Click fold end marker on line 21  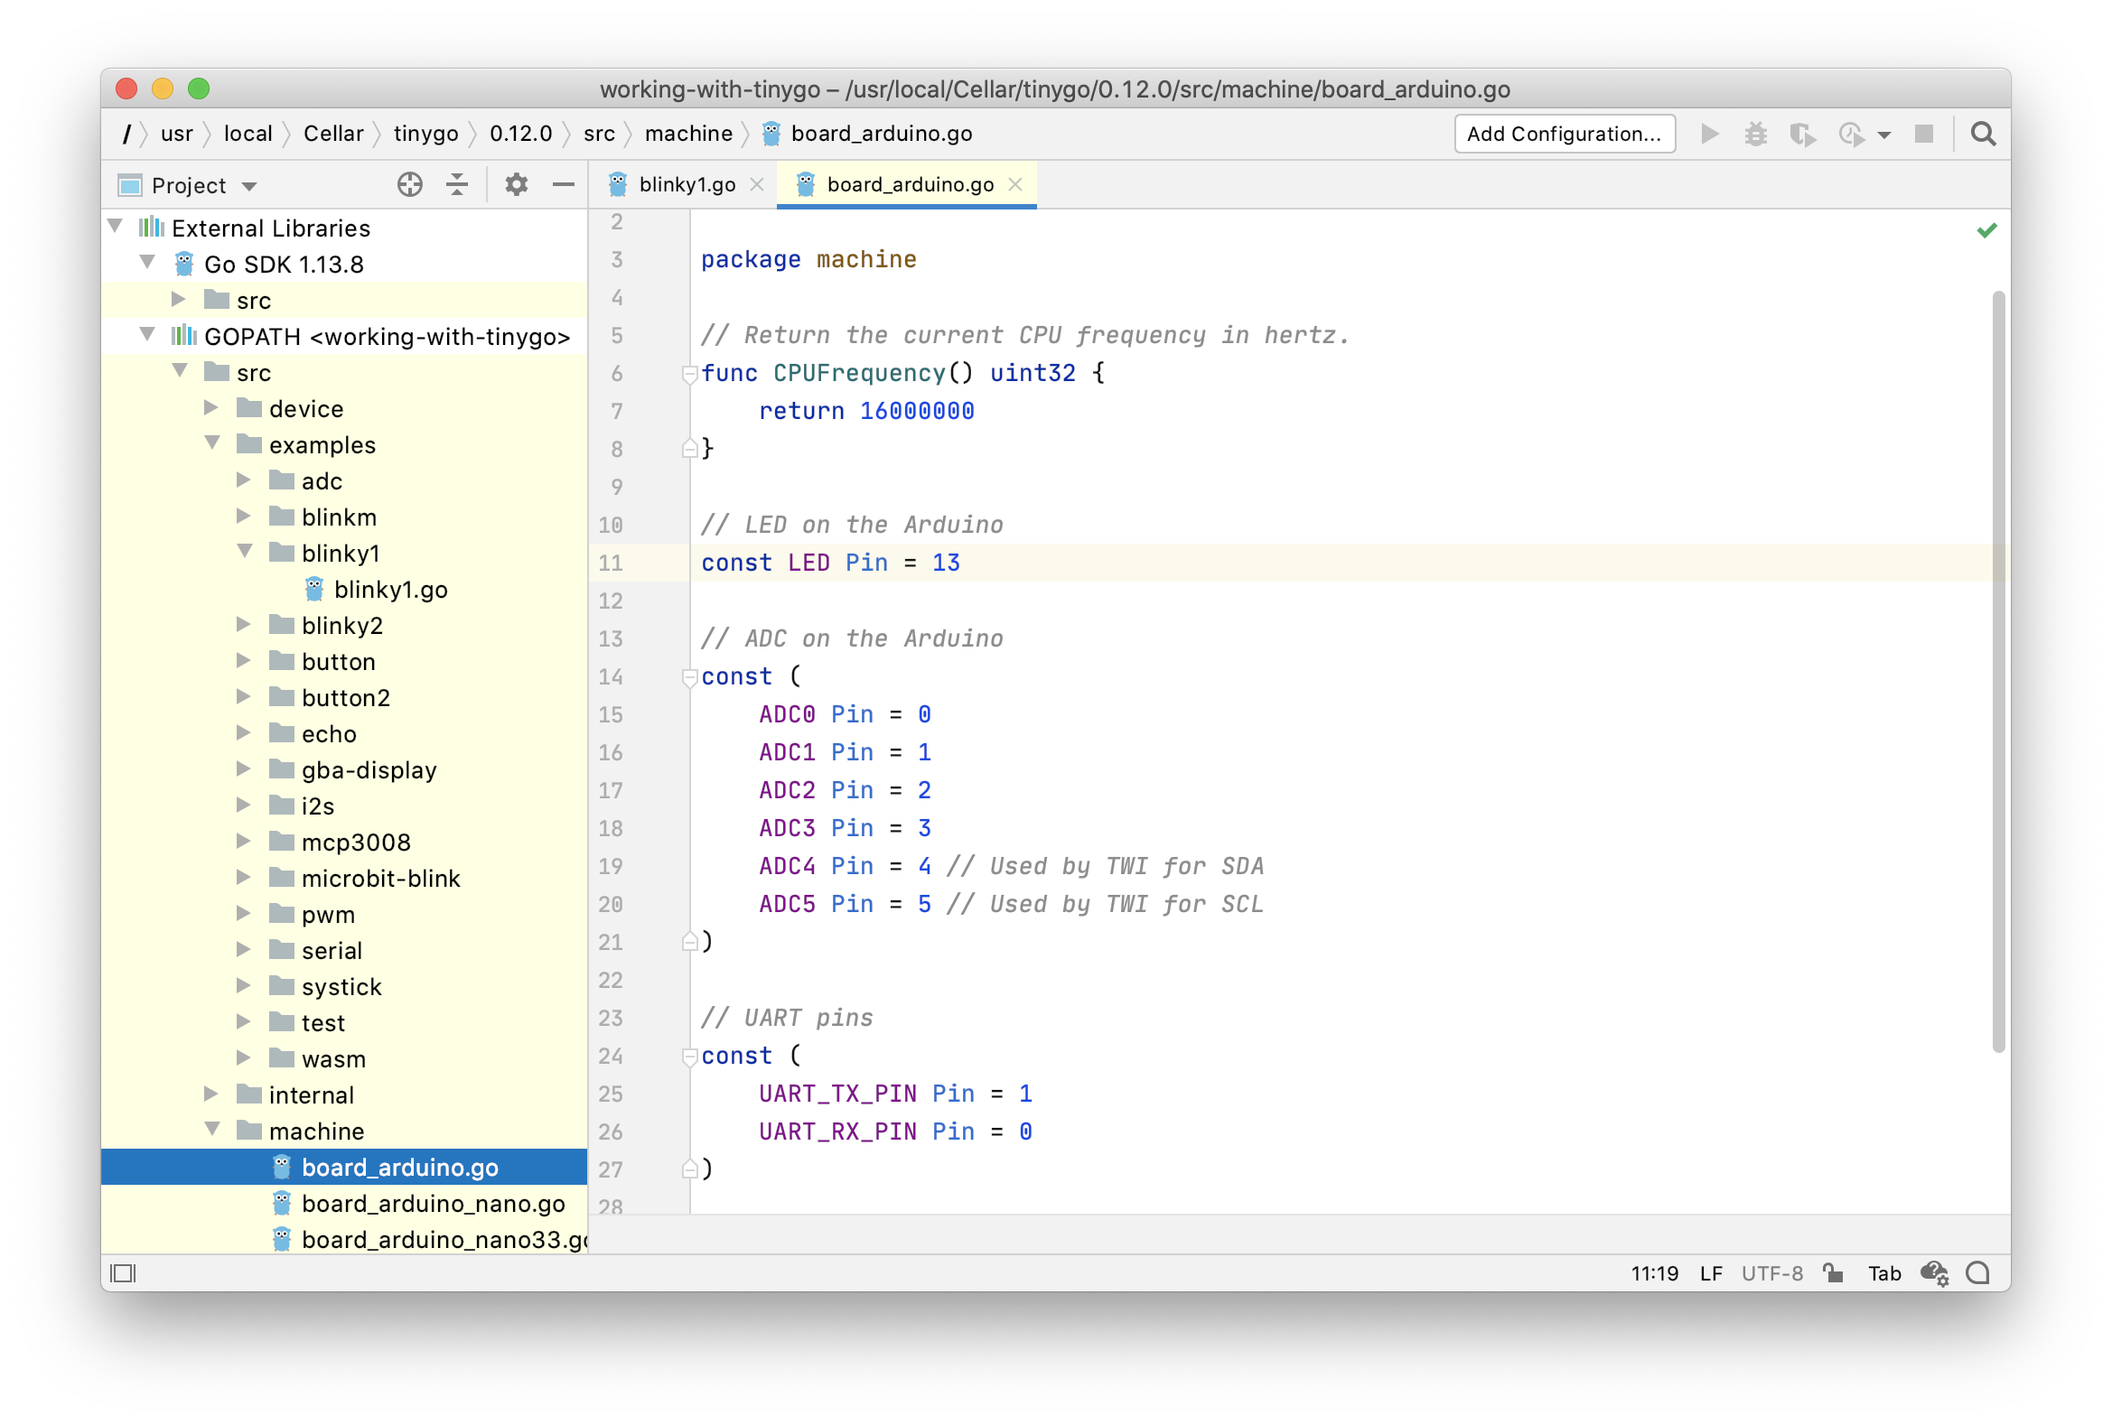(x=690, y=942)
